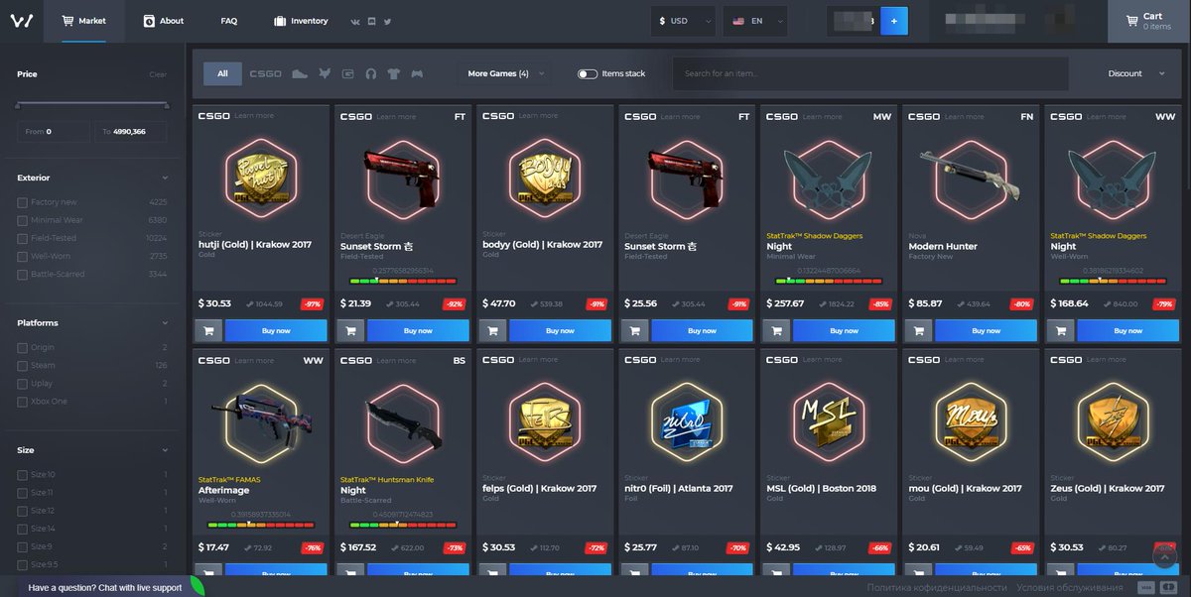Click the cart icon on the Modern Hunter listing

point(918,330)
